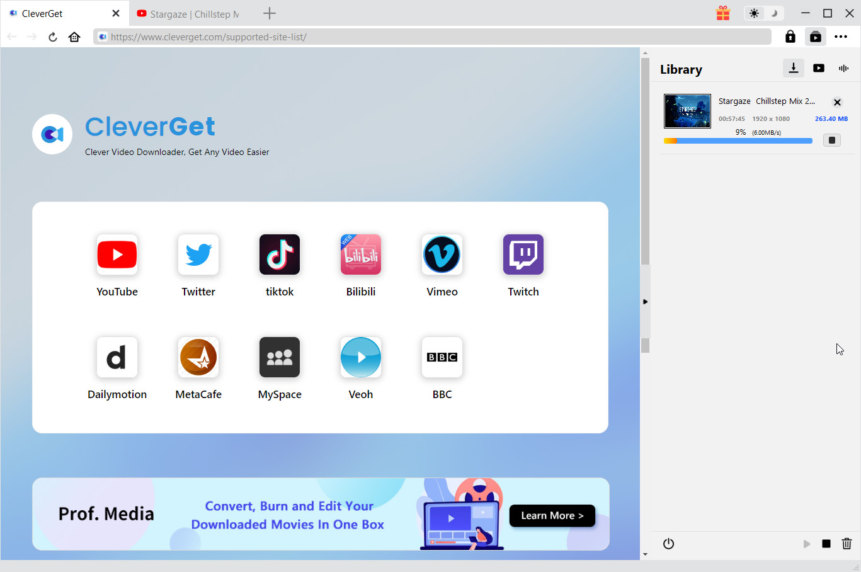Open the Dailymotion site icon

117,358
